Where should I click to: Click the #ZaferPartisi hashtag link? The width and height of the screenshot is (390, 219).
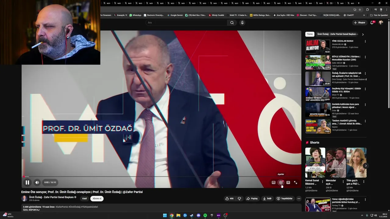62,207
